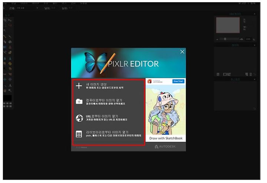Open 'URL로부터 이미지 열기' option
The image size is (267, 183).
click(x=102, y=116)
